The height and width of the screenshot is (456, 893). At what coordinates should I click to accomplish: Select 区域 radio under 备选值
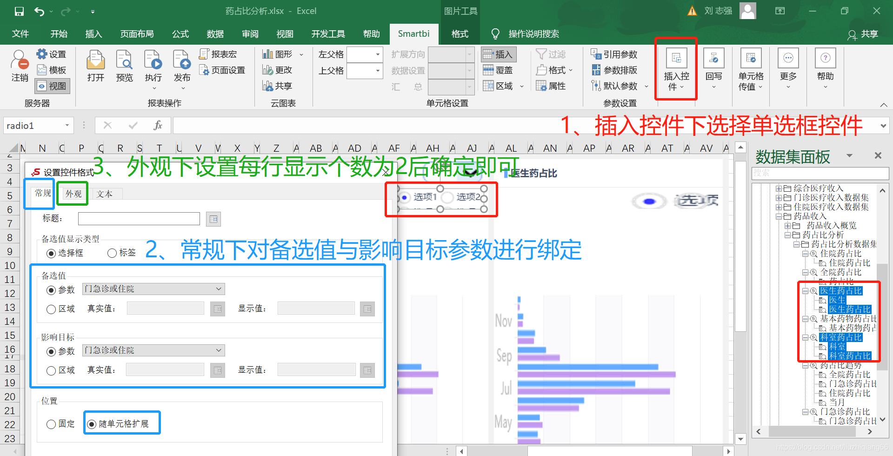point(51,309)
